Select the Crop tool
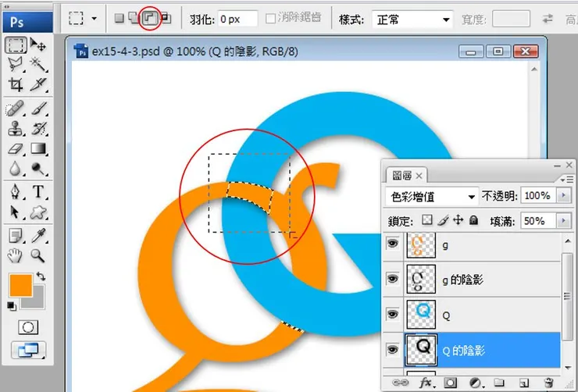Screen dimensions: 578x392 (x=16, y=84)
